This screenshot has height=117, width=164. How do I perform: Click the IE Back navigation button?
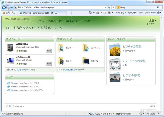click(x=4, y=7)
